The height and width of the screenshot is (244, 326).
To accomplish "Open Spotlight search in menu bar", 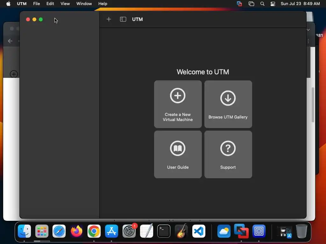I will tap(262, 4).
